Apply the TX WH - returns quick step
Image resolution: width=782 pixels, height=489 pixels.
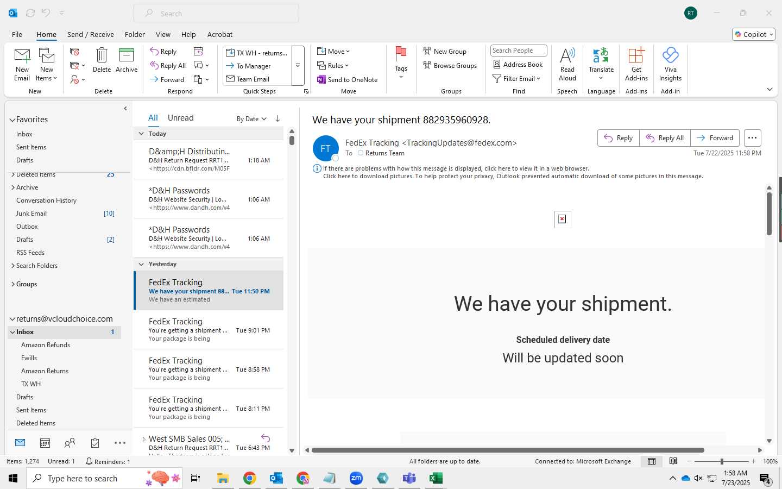[257, 53]
